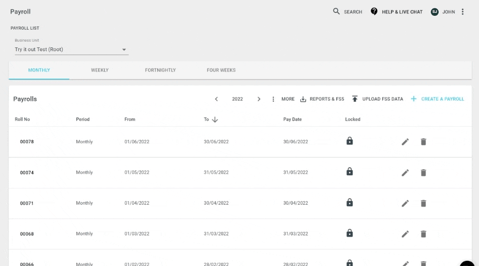Click lock icon for payroll 00071
Screen dimensions: 479x266
point(350,202)
